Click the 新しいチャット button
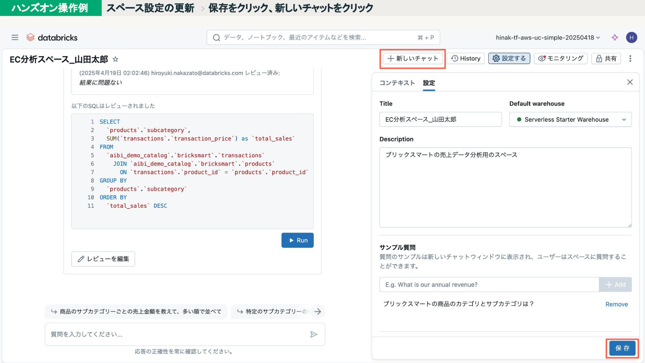Viewport: 645px width, 363px height. 413,58
